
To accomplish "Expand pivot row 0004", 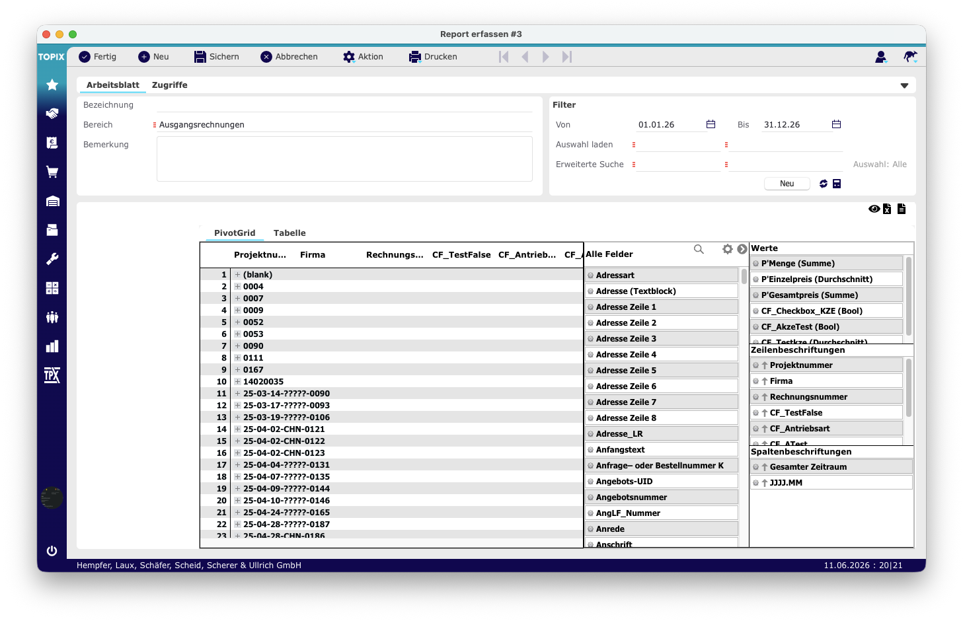I will 237,287.
